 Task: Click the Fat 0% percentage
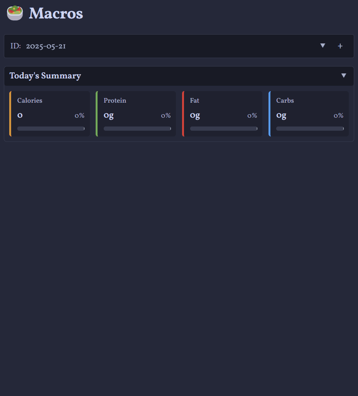(x=252, y=116)
